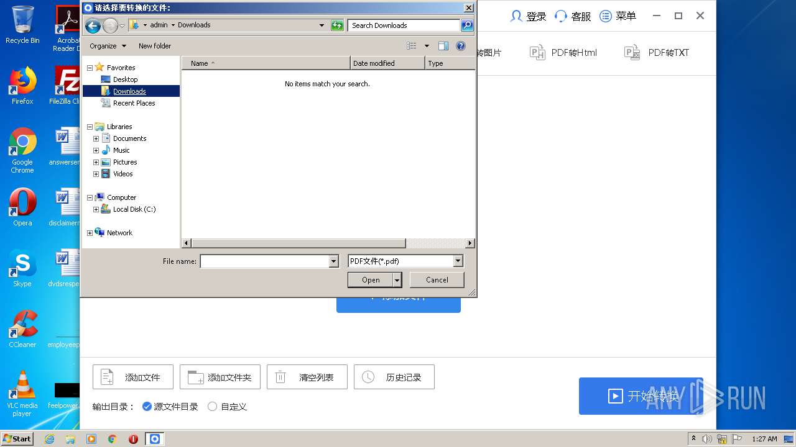Open the menu (菜单) in converter
Image resolution: width=796 pixels, height=447 pixels.
coord(618,16)
